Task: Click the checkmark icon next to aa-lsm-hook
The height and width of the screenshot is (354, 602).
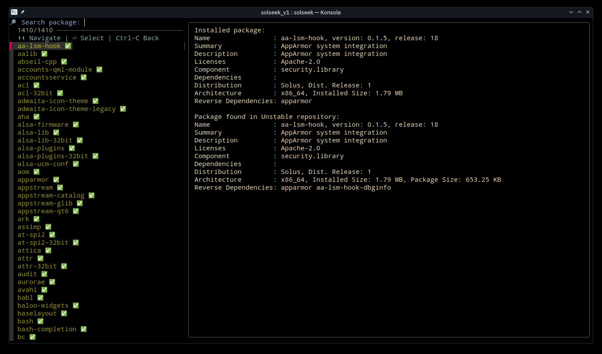Action: (x=68, y=46)
